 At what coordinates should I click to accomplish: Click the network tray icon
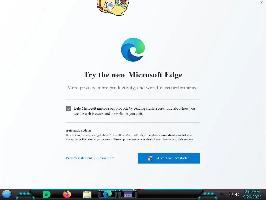coord(231,194)
